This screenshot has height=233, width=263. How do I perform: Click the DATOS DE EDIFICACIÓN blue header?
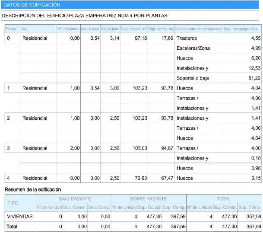130,5
